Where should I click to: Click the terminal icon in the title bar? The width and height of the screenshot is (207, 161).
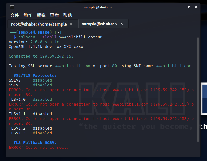[x=12, y=7]
